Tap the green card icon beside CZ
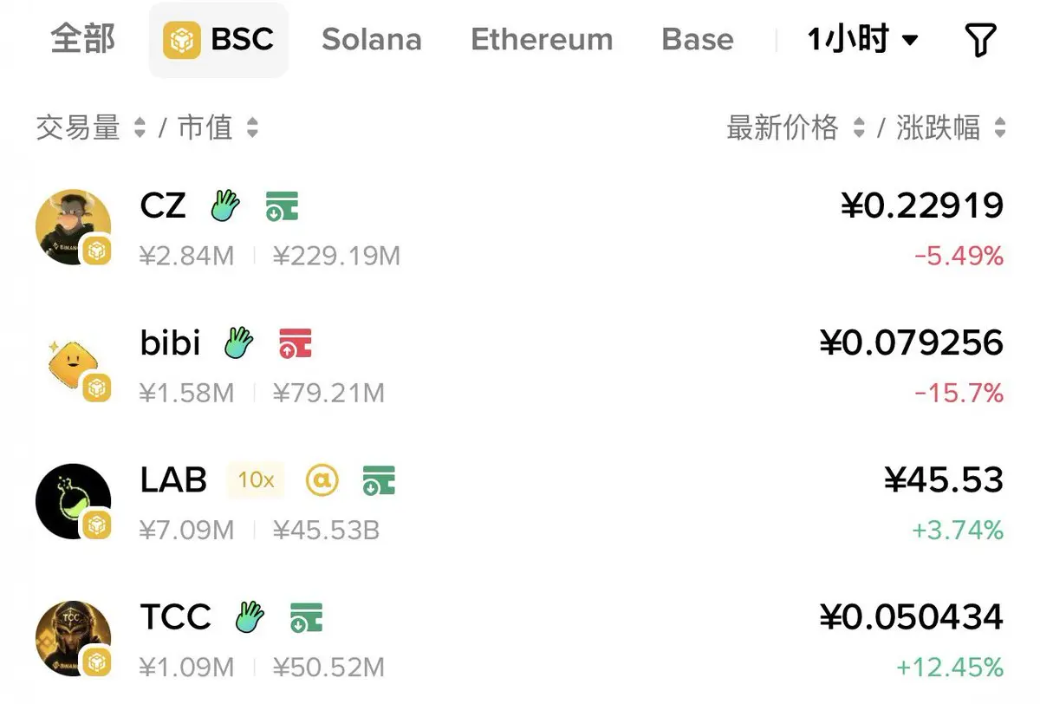 point(283,206)
